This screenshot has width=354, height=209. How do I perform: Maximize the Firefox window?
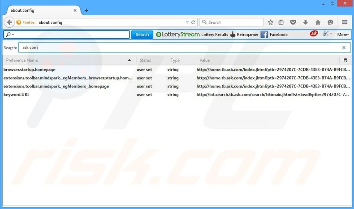(332, 3)
